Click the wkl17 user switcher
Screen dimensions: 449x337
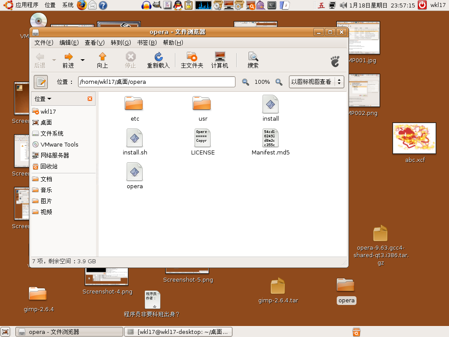point(438,5)
